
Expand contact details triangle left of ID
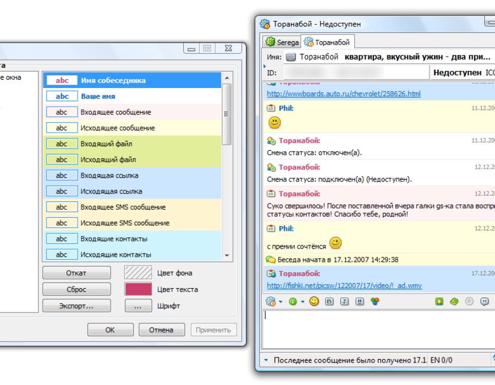click(x=265, y=66)
